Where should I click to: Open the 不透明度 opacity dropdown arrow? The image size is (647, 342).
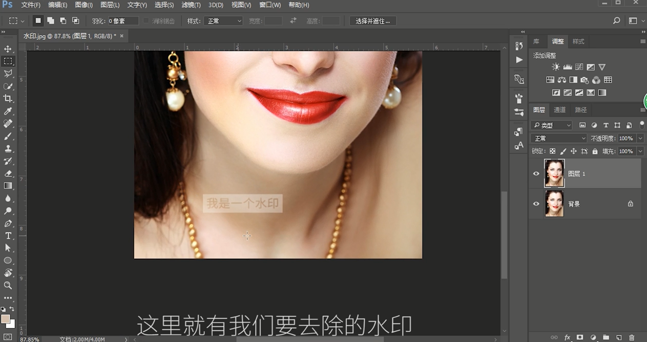640,139
